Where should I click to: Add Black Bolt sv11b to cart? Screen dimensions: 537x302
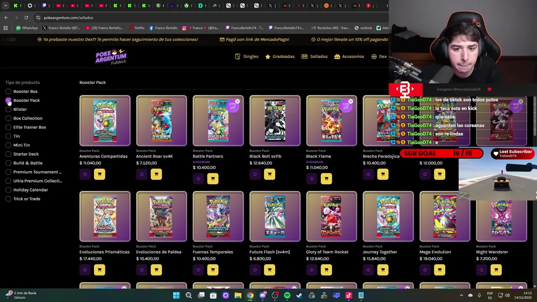coord(269,174)
